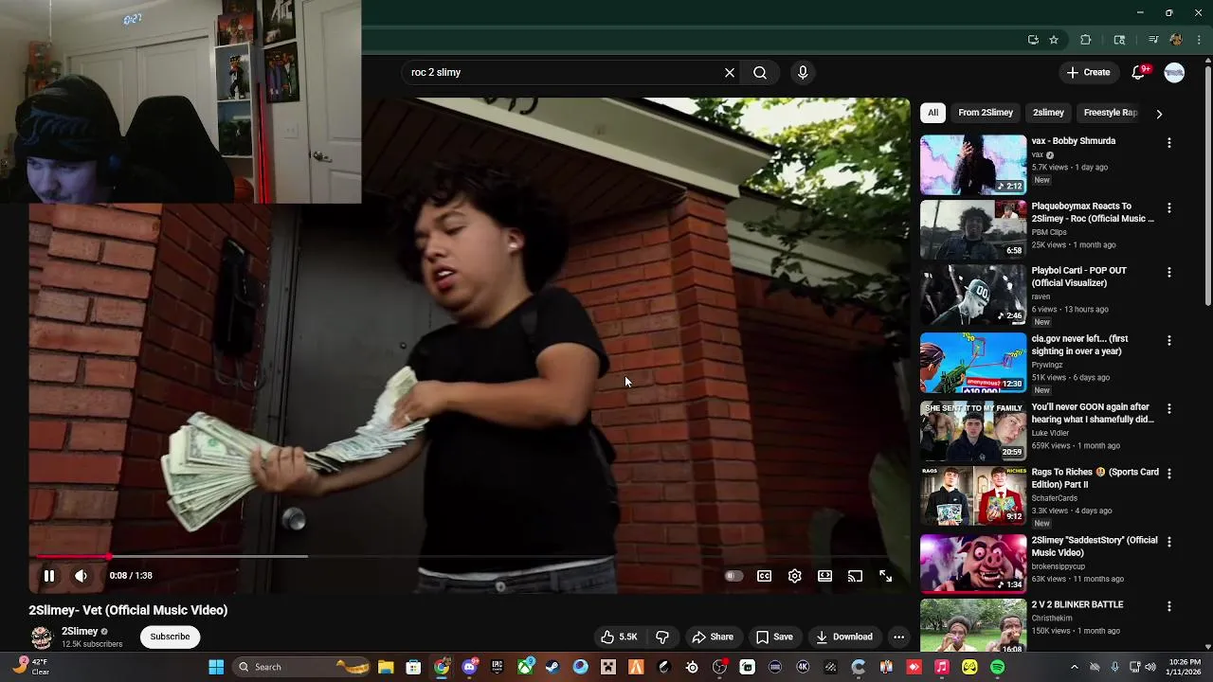Open You'll never GOON again video
The image size is (1213, 682).
coord(1093,413)
